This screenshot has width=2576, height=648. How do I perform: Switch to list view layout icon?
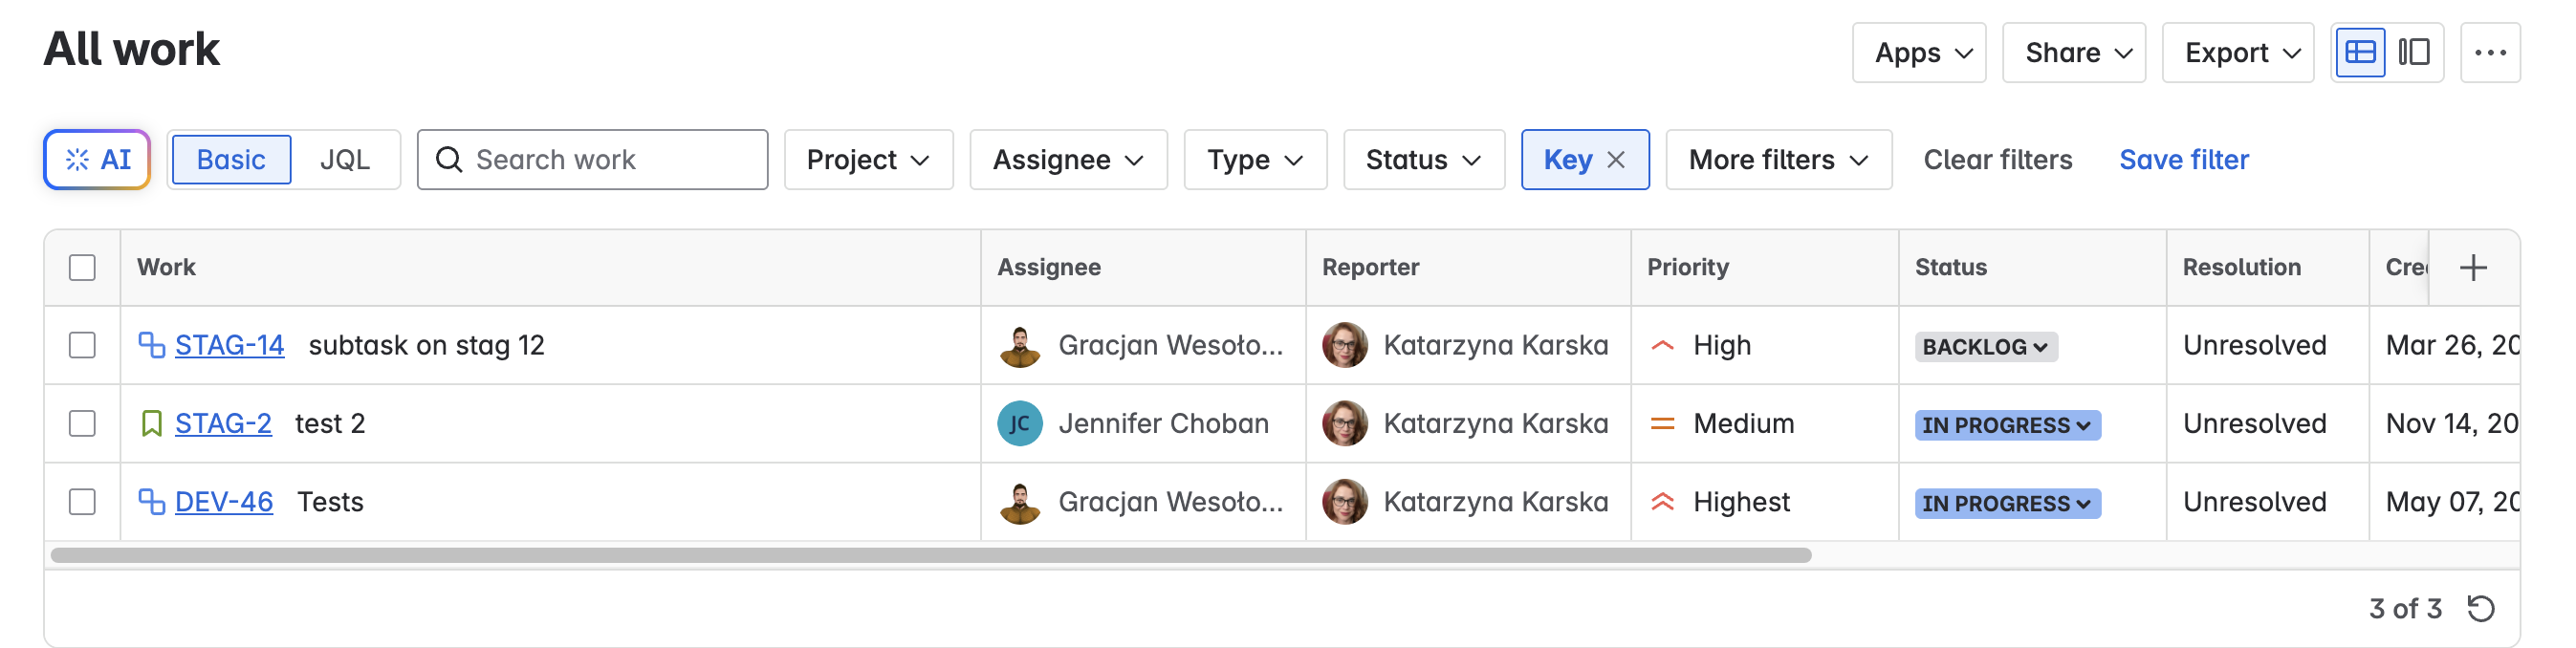click(2359, 52)
